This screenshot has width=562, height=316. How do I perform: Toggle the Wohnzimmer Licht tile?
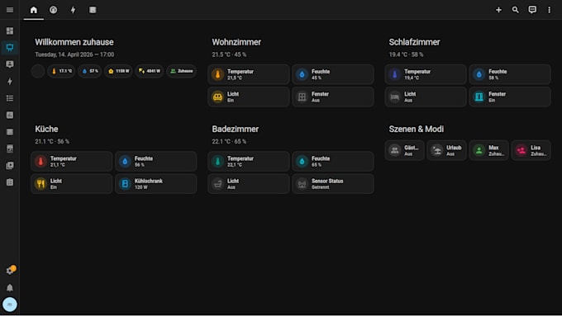point(249,97)
